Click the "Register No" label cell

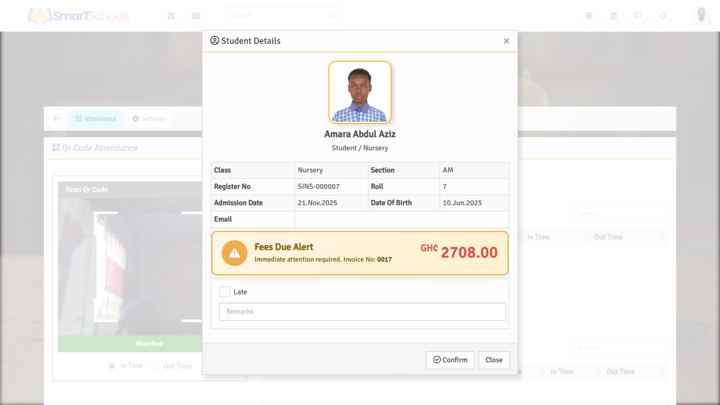(253, 187)
